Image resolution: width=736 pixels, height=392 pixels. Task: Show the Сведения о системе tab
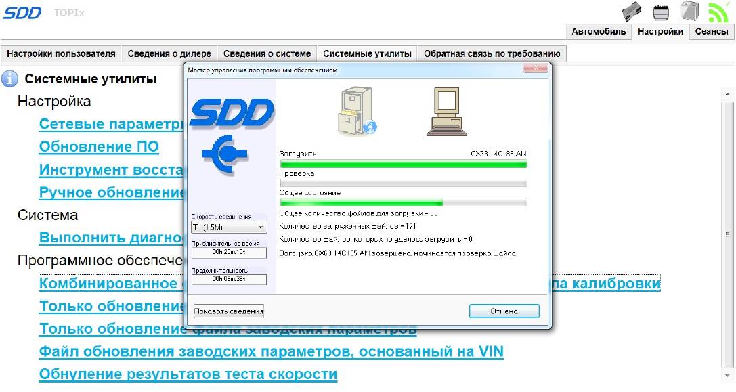click(267, 53)
